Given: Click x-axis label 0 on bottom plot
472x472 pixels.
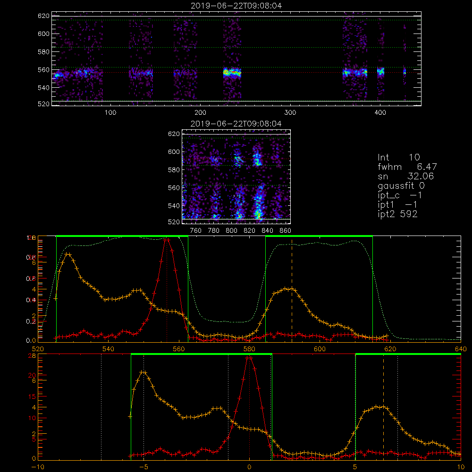Looking at the screenshot, I should click(x=249, y=467).
